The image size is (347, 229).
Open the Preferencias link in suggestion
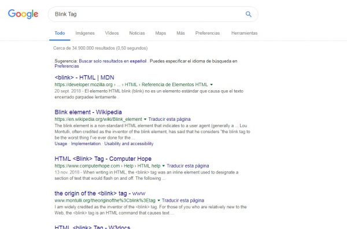pos(67,66)
